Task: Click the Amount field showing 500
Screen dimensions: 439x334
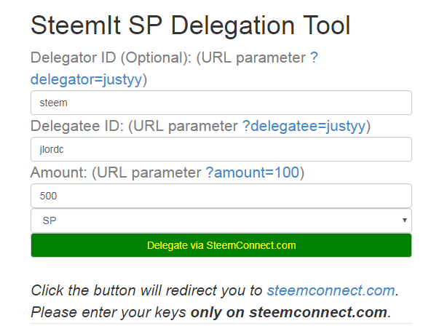Action: [221, 196]
